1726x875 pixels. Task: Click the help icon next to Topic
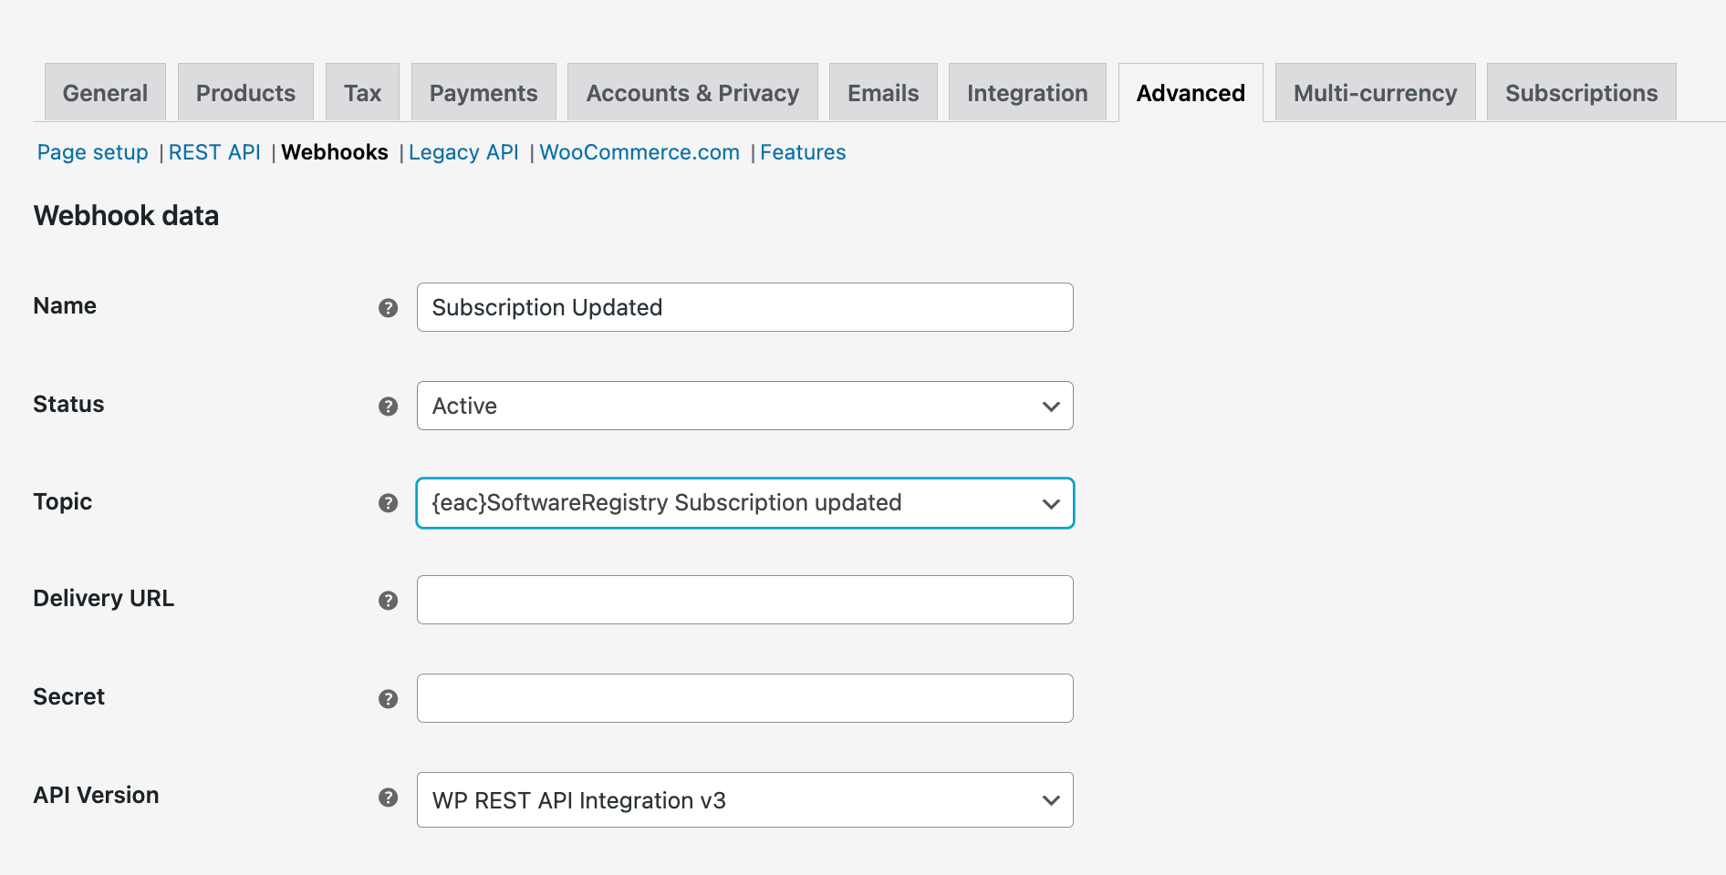(388, 503)
